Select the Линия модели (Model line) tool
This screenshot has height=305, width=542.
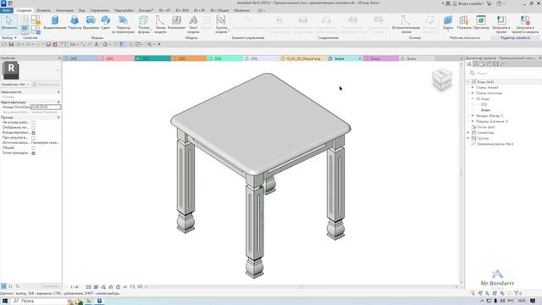click(160, 25)
